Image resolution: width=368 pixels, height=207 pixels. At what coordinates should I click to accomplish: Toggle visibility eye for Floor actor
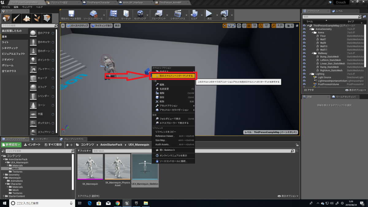[304, 36]
